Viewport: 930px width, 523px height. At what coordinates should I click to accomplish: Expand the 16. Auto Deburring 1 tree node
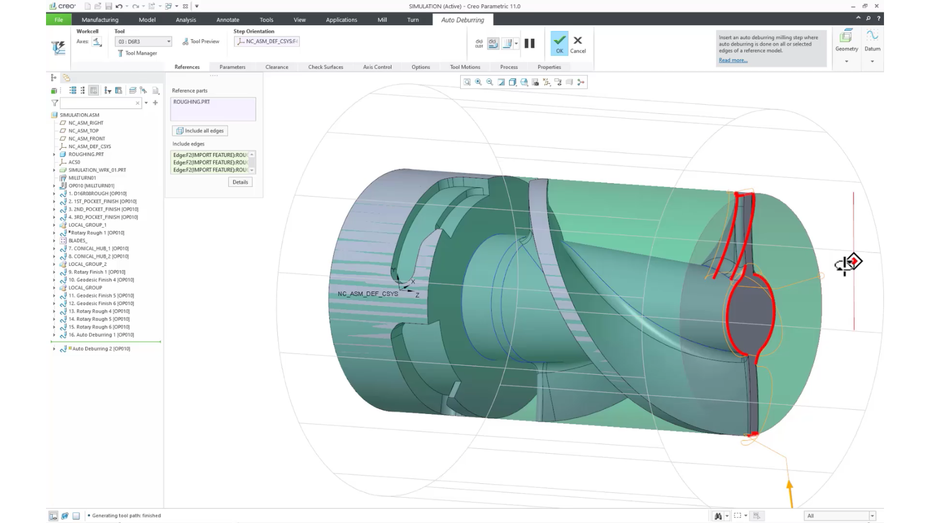click(54, 335)
